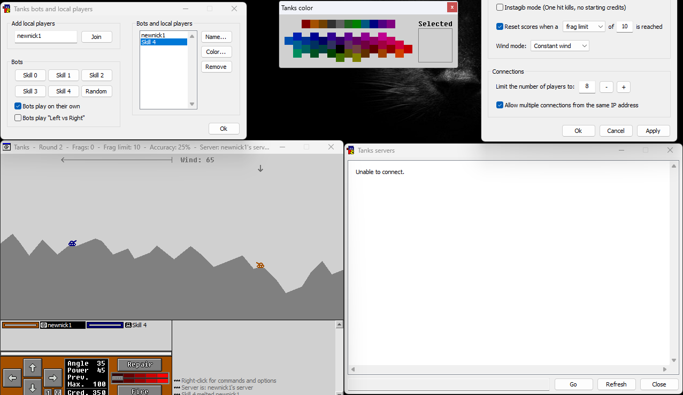
Task: Select the step size 1 button
Action: pyautogui.click(x=48, y=392)
